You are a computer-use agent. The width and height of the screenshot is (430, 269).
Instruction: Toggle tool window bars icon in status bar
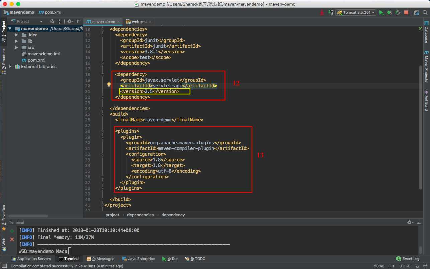[x=4, y=266]
